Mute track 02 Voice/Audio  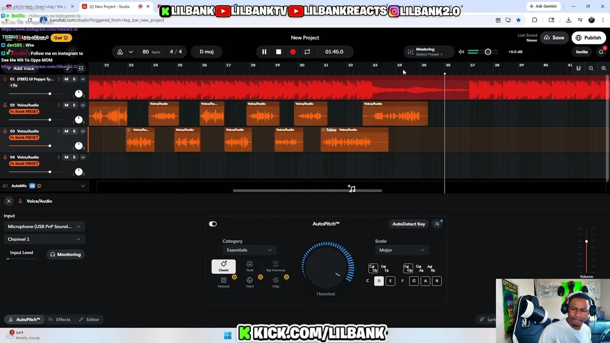(66, 105)
